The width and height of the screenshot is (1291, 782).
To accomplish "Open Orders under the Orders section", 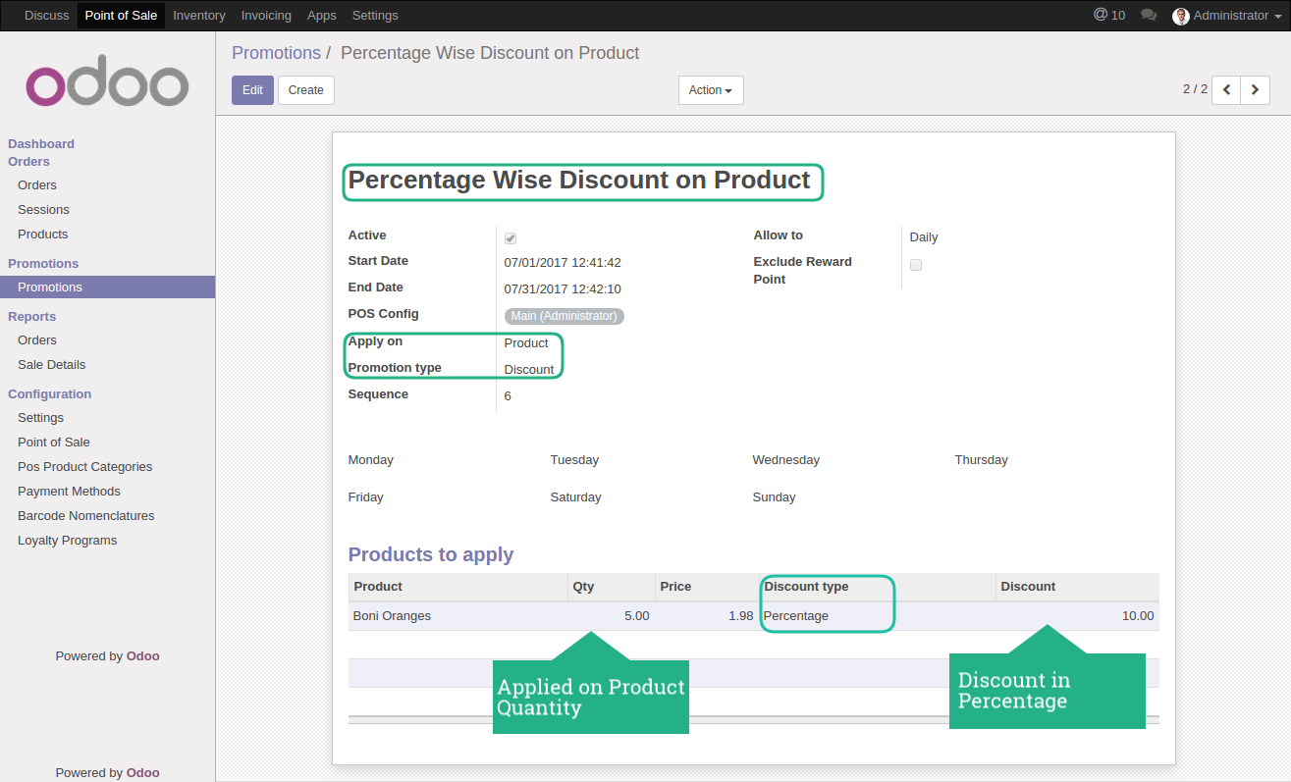I will 37,185.
